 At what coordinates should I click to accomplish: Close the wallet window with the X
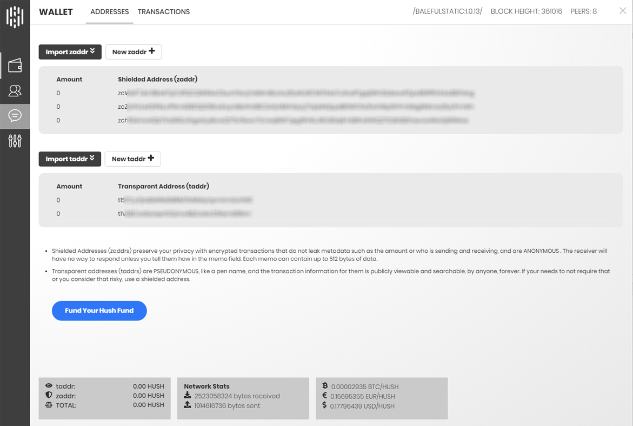coord(623,11)
